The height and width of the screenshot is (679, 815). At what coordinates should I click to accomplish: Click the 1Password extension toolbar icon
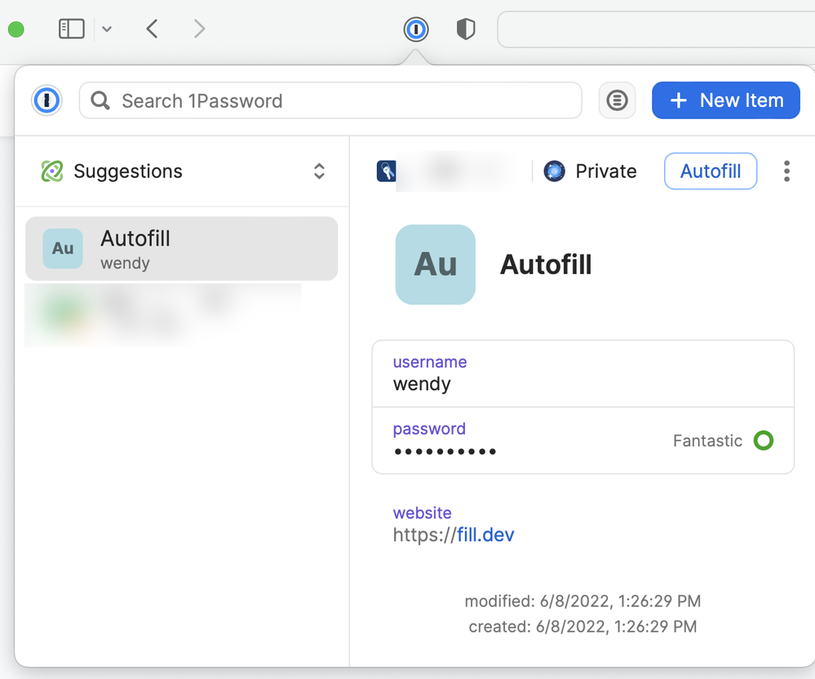pos(416,30)
